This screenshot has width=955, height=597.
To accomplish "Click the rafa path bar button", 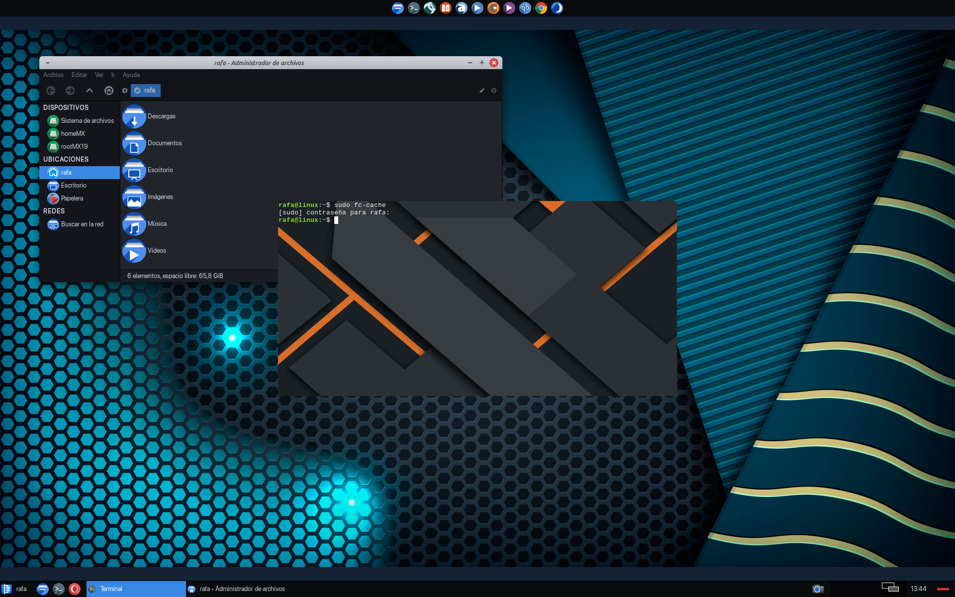I will (146, 91).
